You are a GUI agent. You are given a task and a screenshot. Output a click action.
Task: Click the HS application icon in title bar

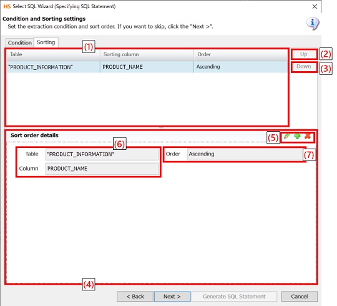pyautogui.click(x=7, y=6)
